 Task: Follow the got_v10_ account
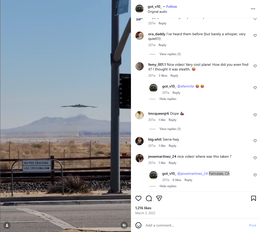(172, 7)
